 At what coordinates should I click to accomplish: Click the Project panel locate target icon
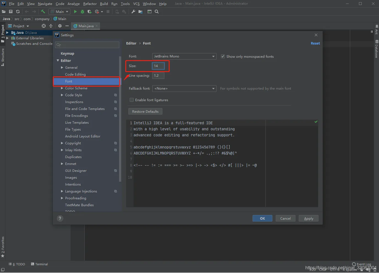pos(43,26)
